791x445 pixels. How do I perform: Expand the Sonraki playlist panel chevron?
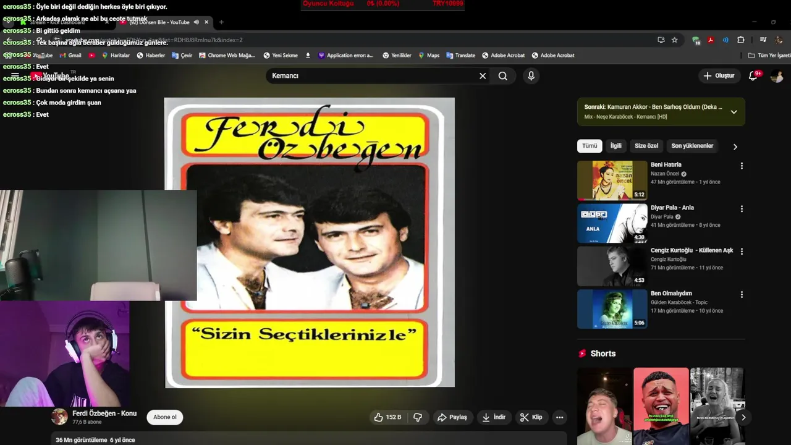point(734,112)
